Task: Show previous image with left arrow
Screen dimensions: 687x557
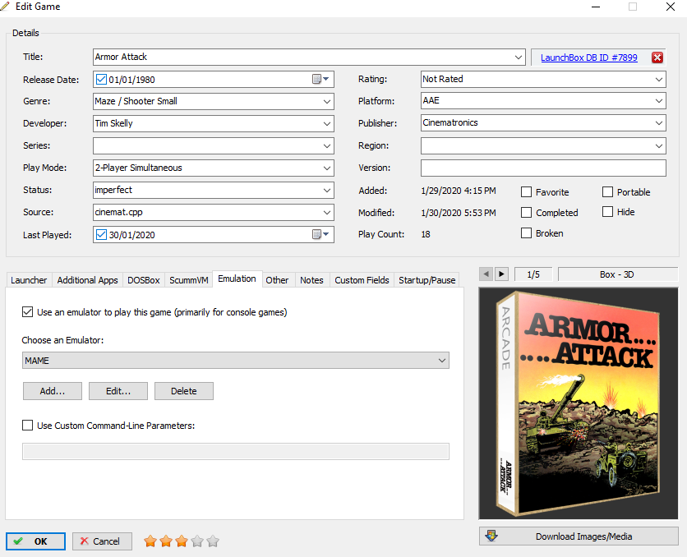Action: click(x=486, y=274)
